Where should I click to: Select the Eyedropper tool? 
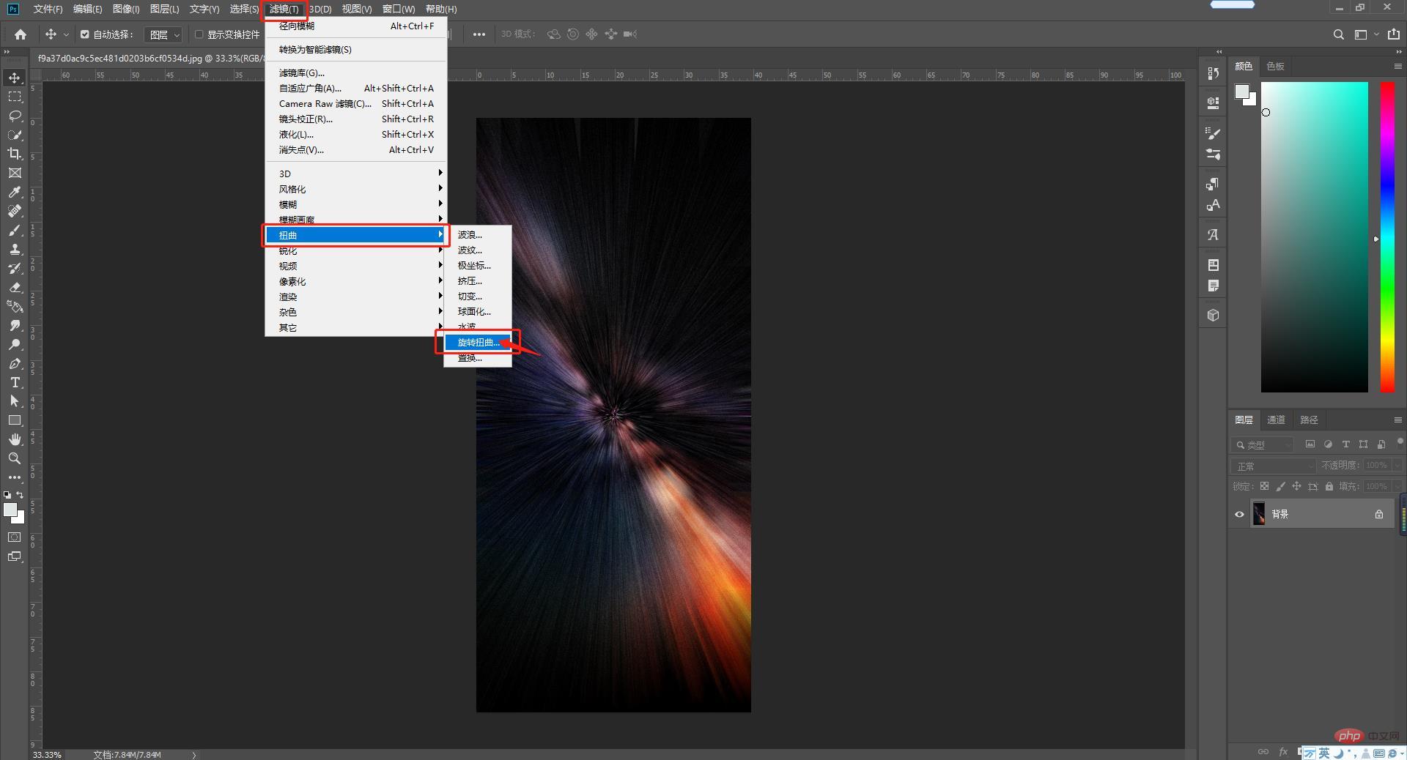coord(15,192)
